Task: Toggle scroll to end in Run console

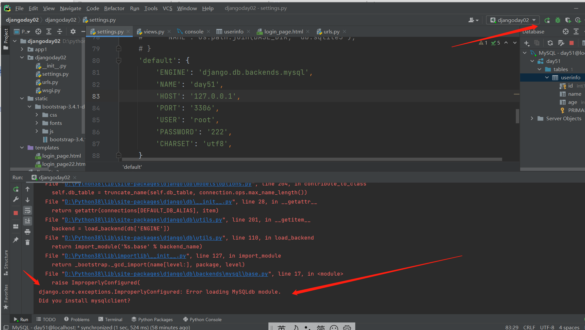Action: click(x=28, y=221)
